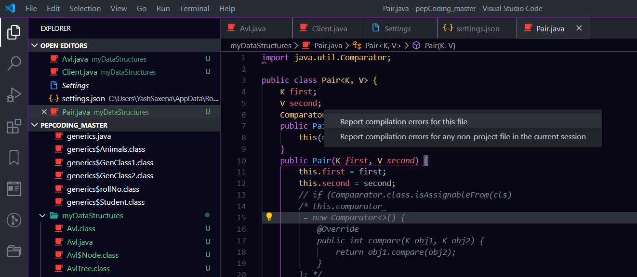Open generics.java in the file tree
This screenshot has width=637, height=277.
click(x=124, y=136)
